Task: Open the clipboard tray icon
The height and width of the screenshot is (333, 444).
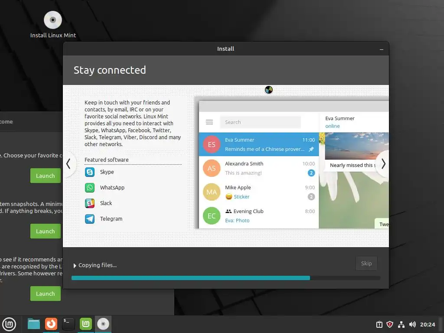Action: (379, 324)
